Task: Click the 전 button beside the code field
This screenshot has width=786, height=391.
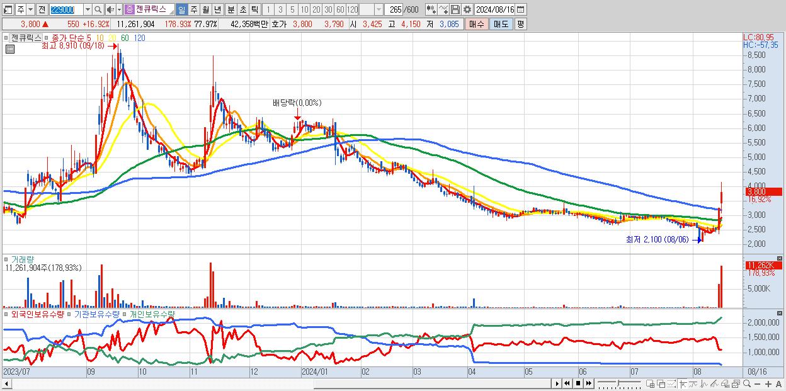Action: [x=42, y=10]
